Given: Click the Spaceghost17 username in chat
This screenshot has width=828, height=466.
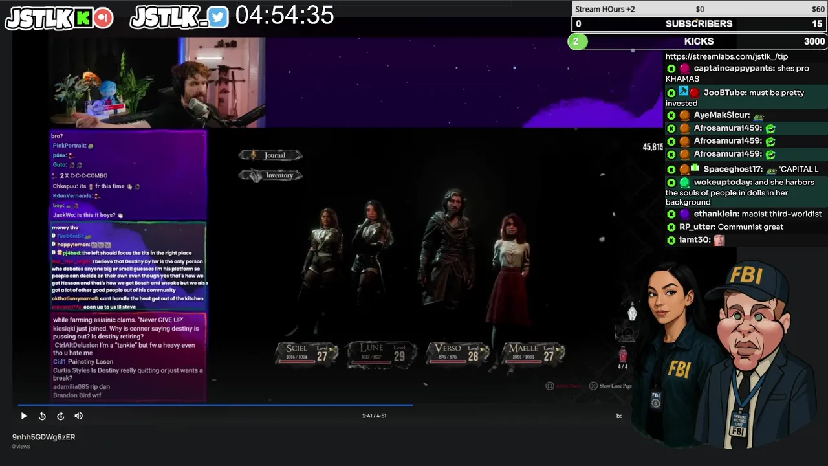Looking at the screenshot, I should [733, 169].
